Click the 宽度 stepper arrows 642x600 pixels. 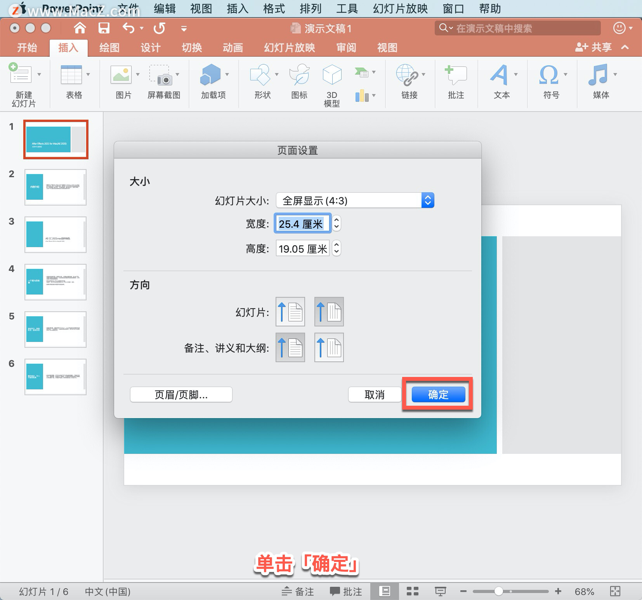(337, 223)
